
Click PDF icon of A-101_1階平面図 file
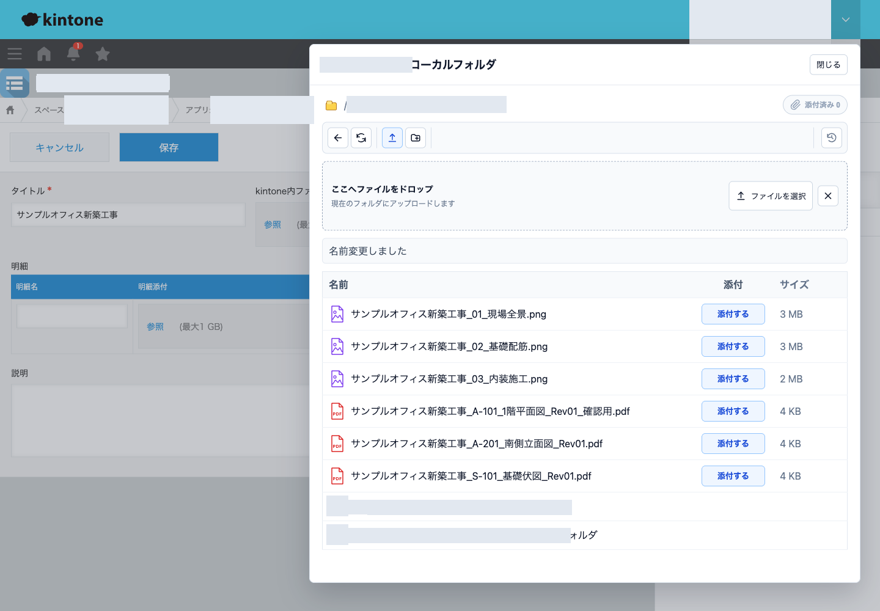pyautogui.click(x=337, y=411)
